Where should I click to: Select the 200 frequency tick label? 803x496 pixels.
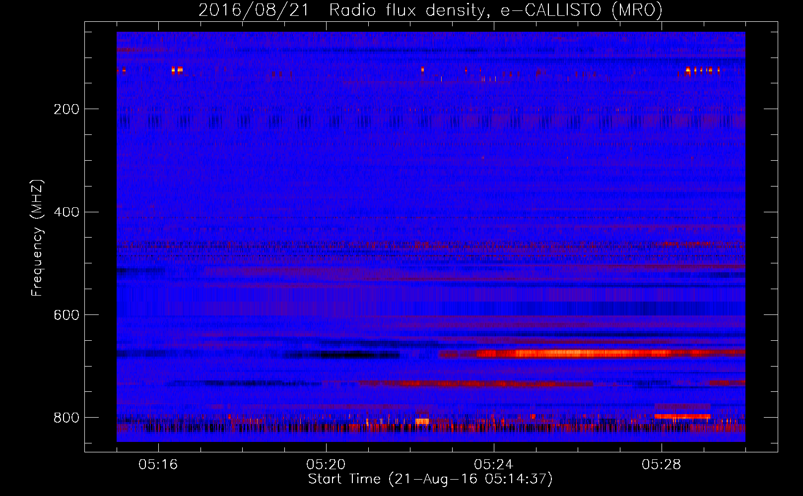click(67, 109)
